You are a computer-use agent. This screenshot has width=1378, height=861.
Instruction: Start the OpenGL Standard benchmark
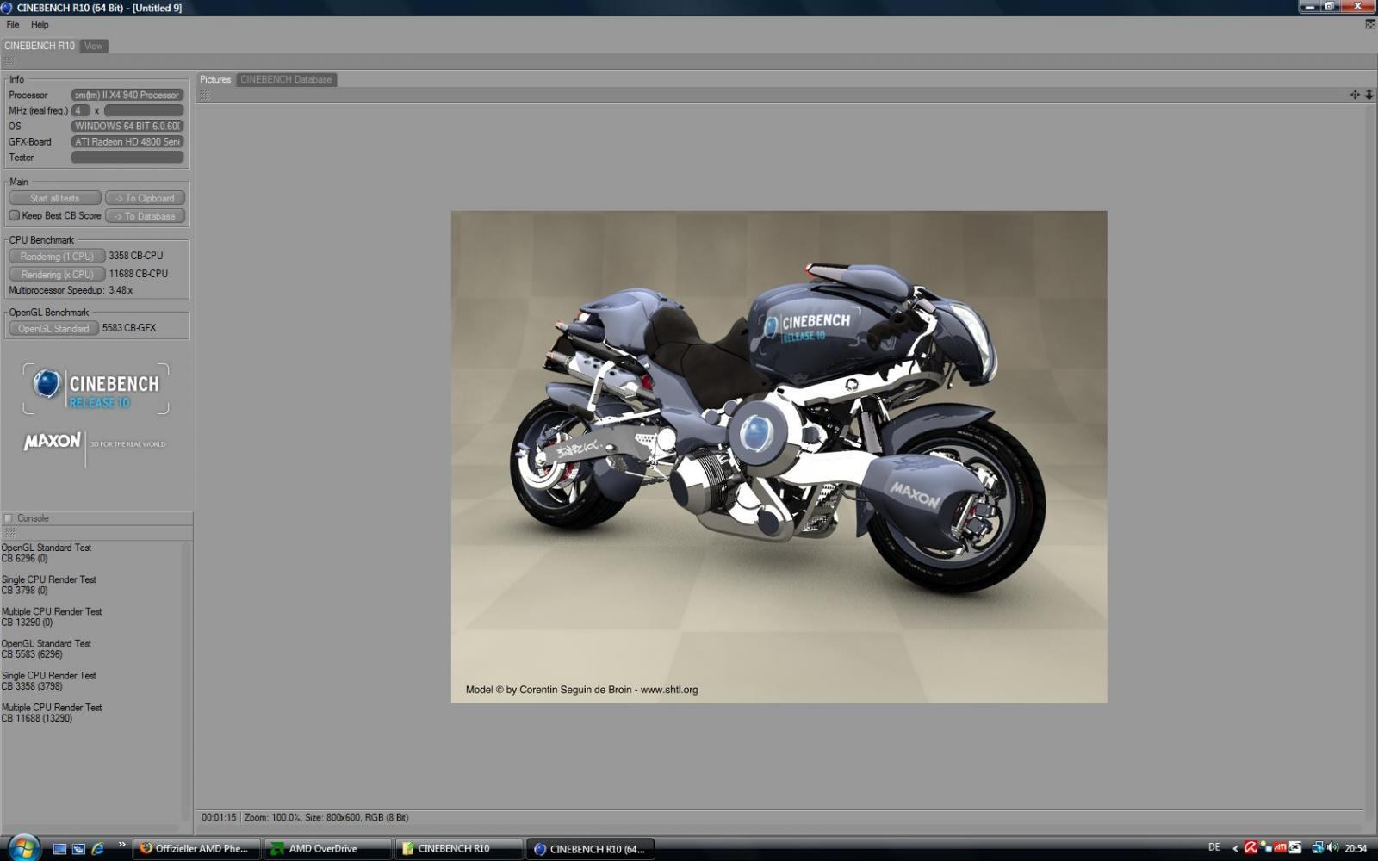(x=53, y=328)
